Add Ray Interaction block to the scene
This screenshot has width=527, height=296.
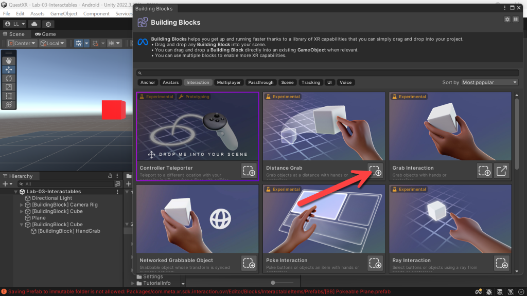click(501, 264)
